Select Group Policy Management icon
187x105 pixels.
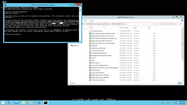[x=90, y=65]
